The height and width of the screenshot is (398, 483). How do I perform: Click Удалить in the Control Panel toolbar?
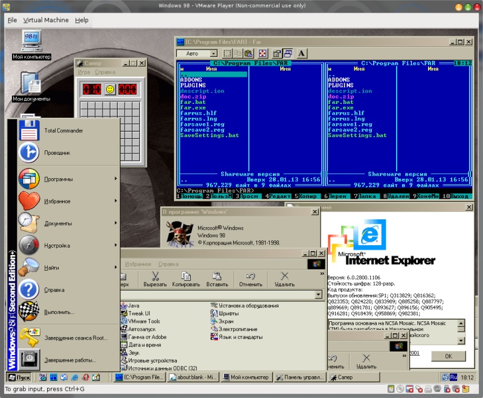click(x=284, y=280)
